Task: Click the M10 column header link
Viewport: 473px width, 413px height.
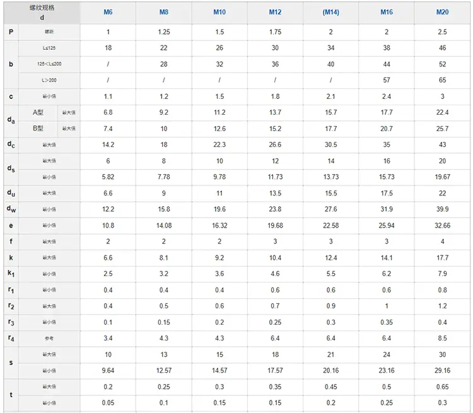Action: (219, 12)
